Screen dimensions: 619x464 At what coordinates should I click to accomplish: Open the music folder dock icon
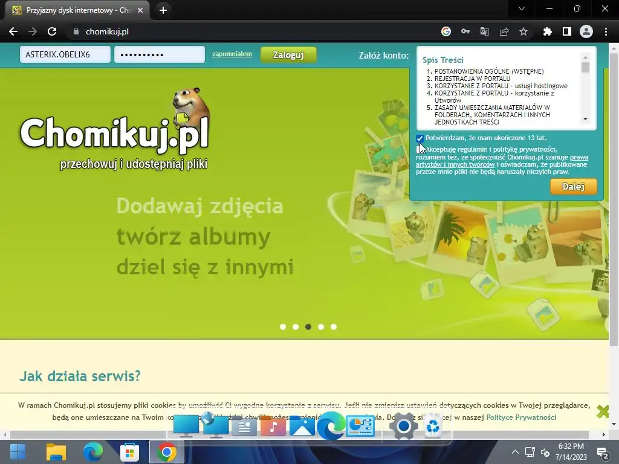pos(273,426)
